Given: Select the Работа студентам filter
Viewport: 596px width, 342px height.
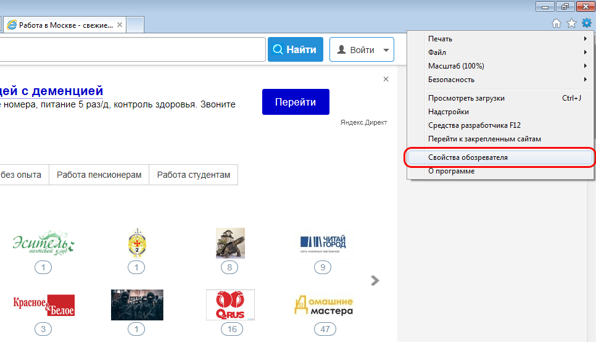Looking at the screenshot, I should pyautogui.click(x=193, y=175).
